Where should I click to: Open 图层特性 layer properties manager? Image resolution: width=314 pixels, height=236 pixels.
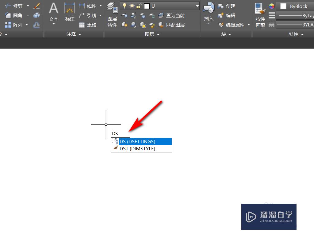[112, 15]
